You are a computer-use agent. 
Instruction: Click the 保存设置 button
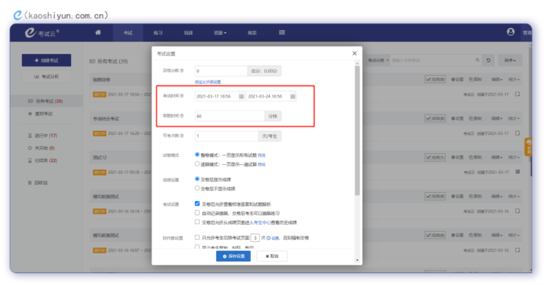pyautogui.click(x=233, y=256)
